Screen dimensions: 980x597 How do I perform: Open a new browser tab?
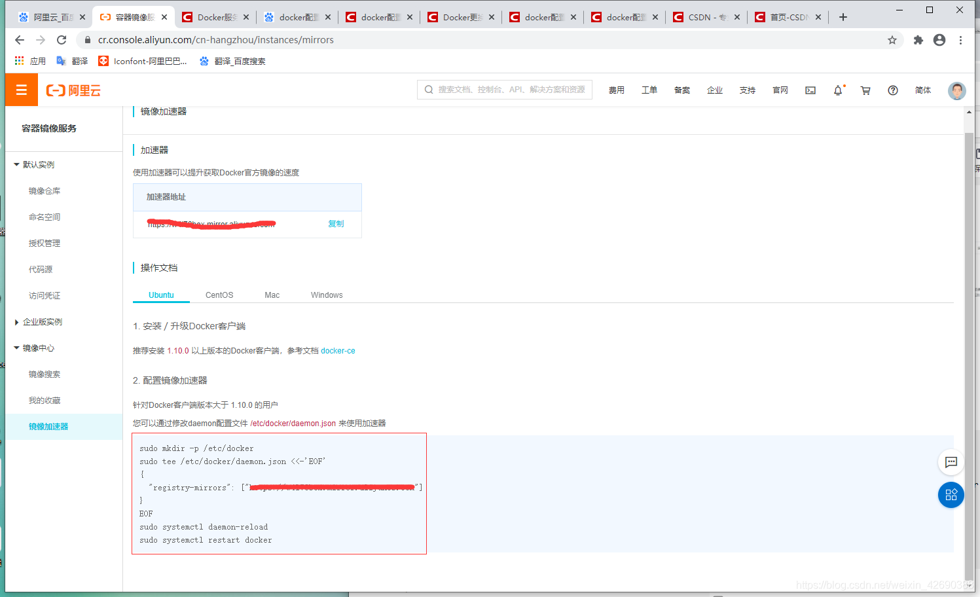(x=843, y=17)
